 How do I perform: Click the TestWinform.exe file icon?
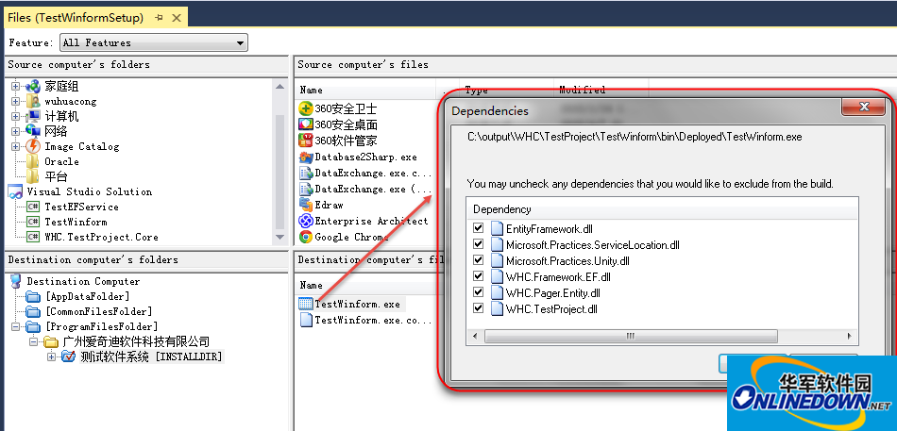[306, 304]
